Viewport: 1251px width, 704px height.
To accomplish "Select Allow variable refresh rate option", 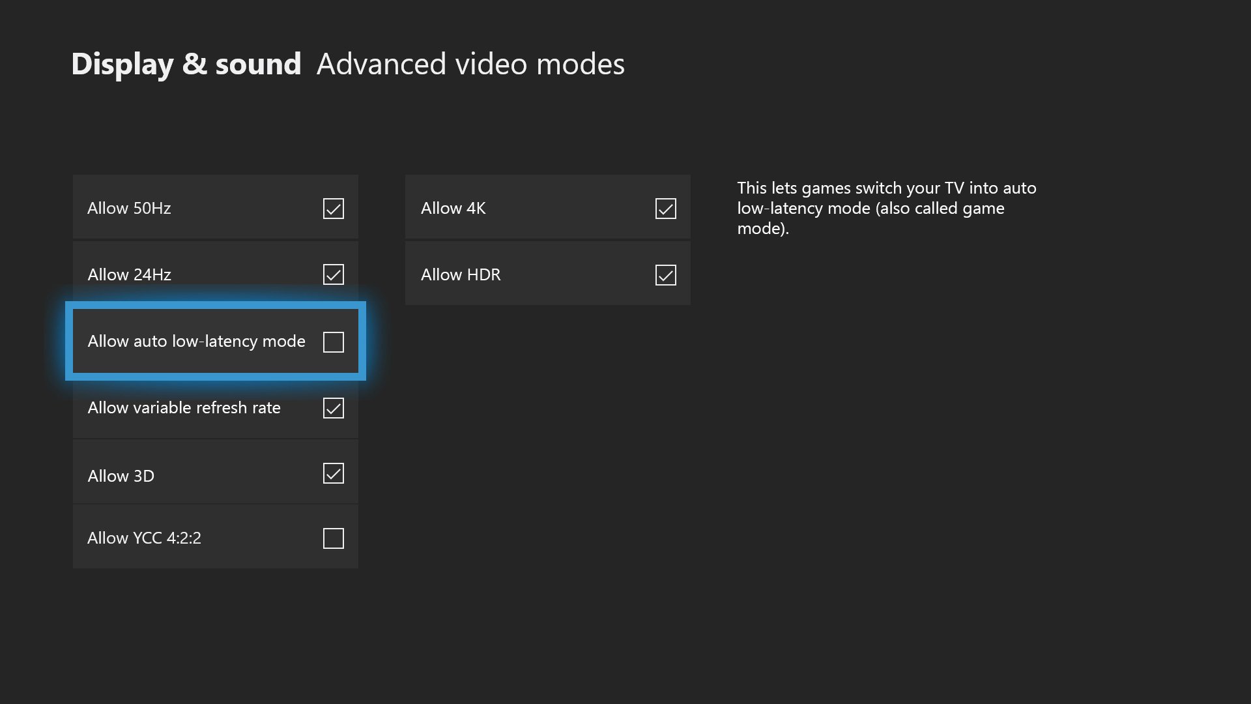I will (215, 407).
